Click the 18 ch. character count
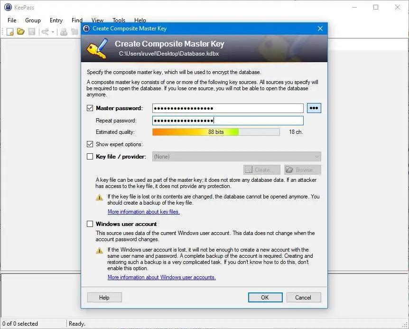Image resolution: width=409 pixels, height=329 pixels. click(296, 132)
